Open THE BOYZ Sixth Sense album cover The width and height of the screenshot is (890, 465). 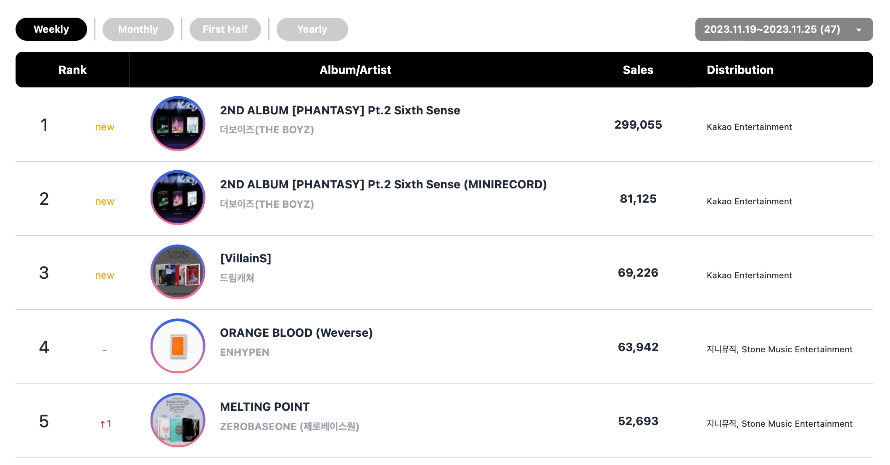[x=178, y=124]
